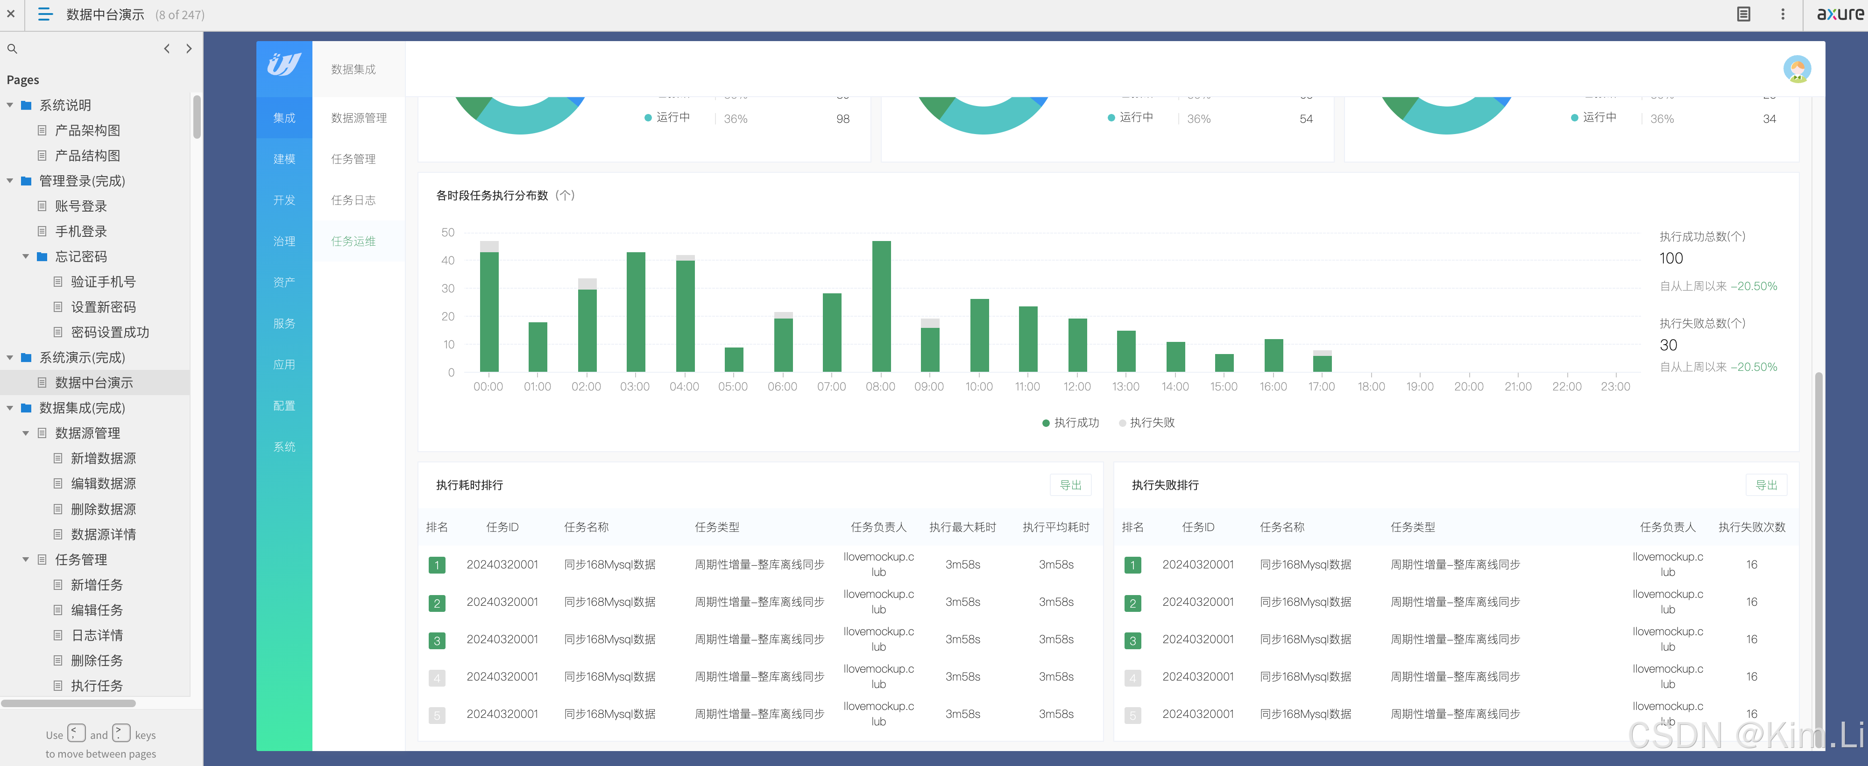
Task: Click the Pages panel horizontal scrollbar
Action: (69, 703)
